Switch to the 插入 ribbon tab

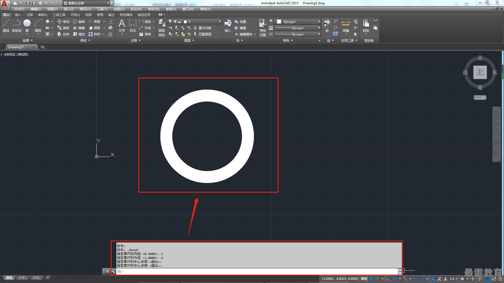pos(18,15)
